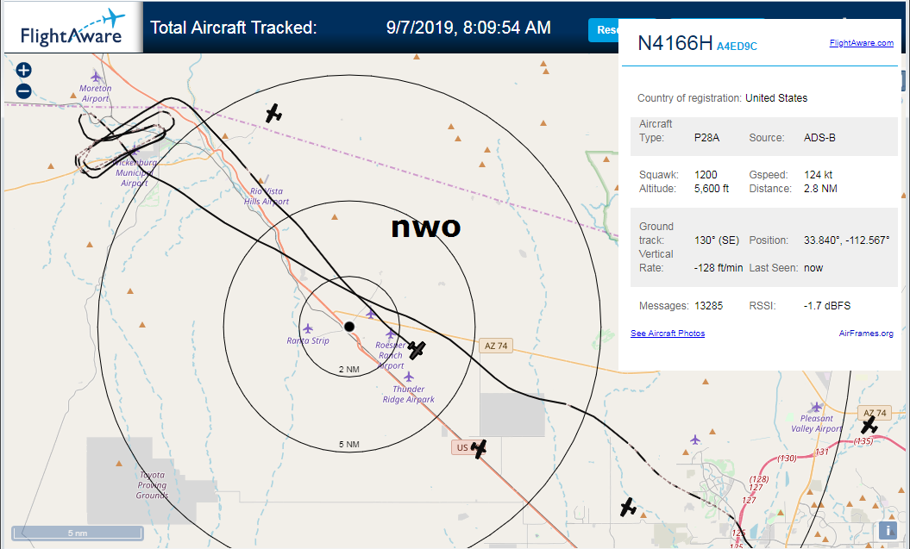Click the Moreton Airport marker
The width and height of the screenshot is (910, 549).
click(x=96, y=77)
